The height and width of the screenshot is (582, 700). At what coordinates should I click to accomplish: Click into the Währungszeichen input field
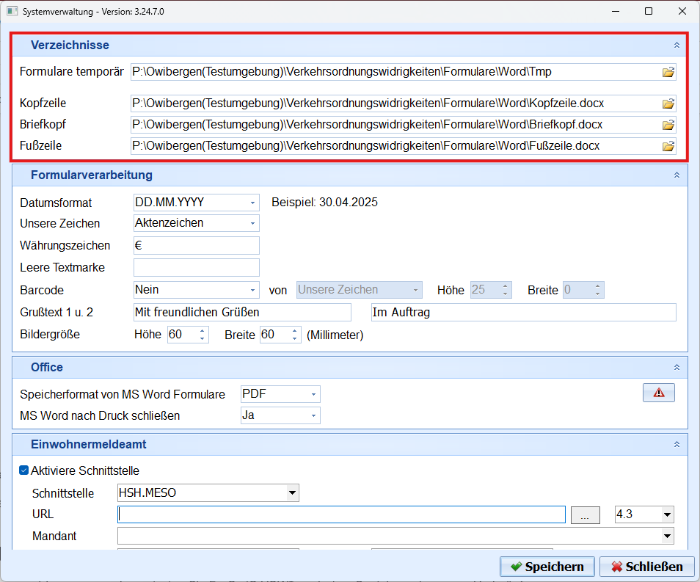196,246
